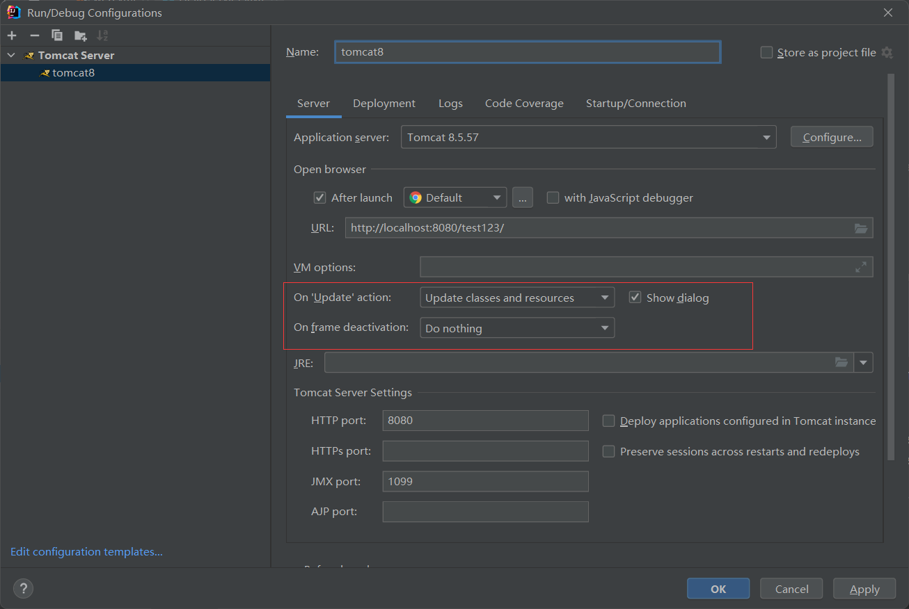Image resolution: width=909 pixels, height=609 pixels.
Task: Open the help question mark
Action: click(23, 589)
